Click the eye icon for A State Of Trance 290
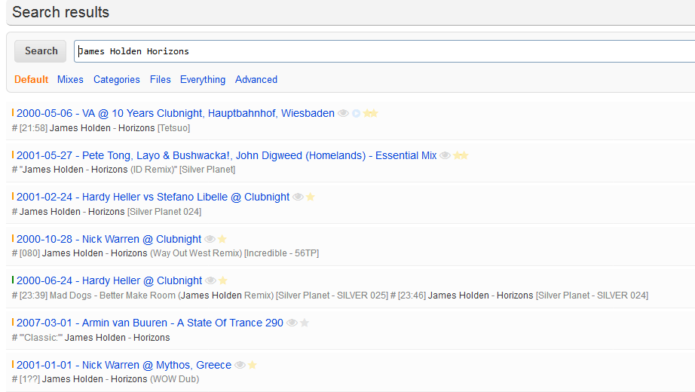The width and height of the screenshot is (695, 392). 292,323
